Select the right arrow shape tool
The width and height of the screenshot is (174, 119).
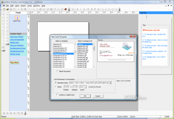7,14
